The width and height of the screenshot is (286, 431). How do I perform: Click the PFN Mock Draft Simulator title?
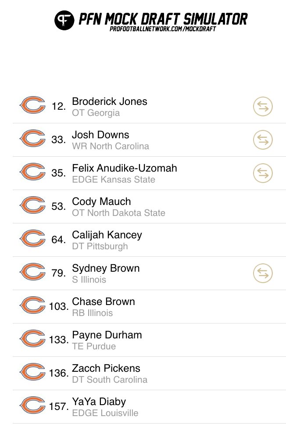163,19
